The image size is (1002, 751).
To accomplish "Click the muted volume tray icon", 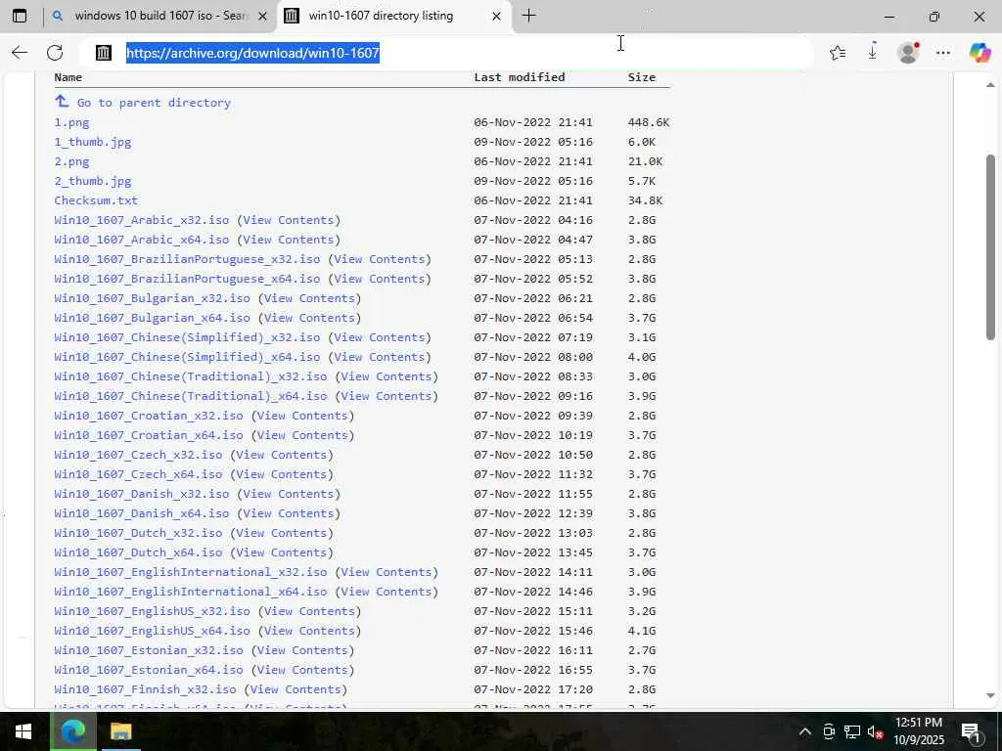I will click(x=875, y=731).
